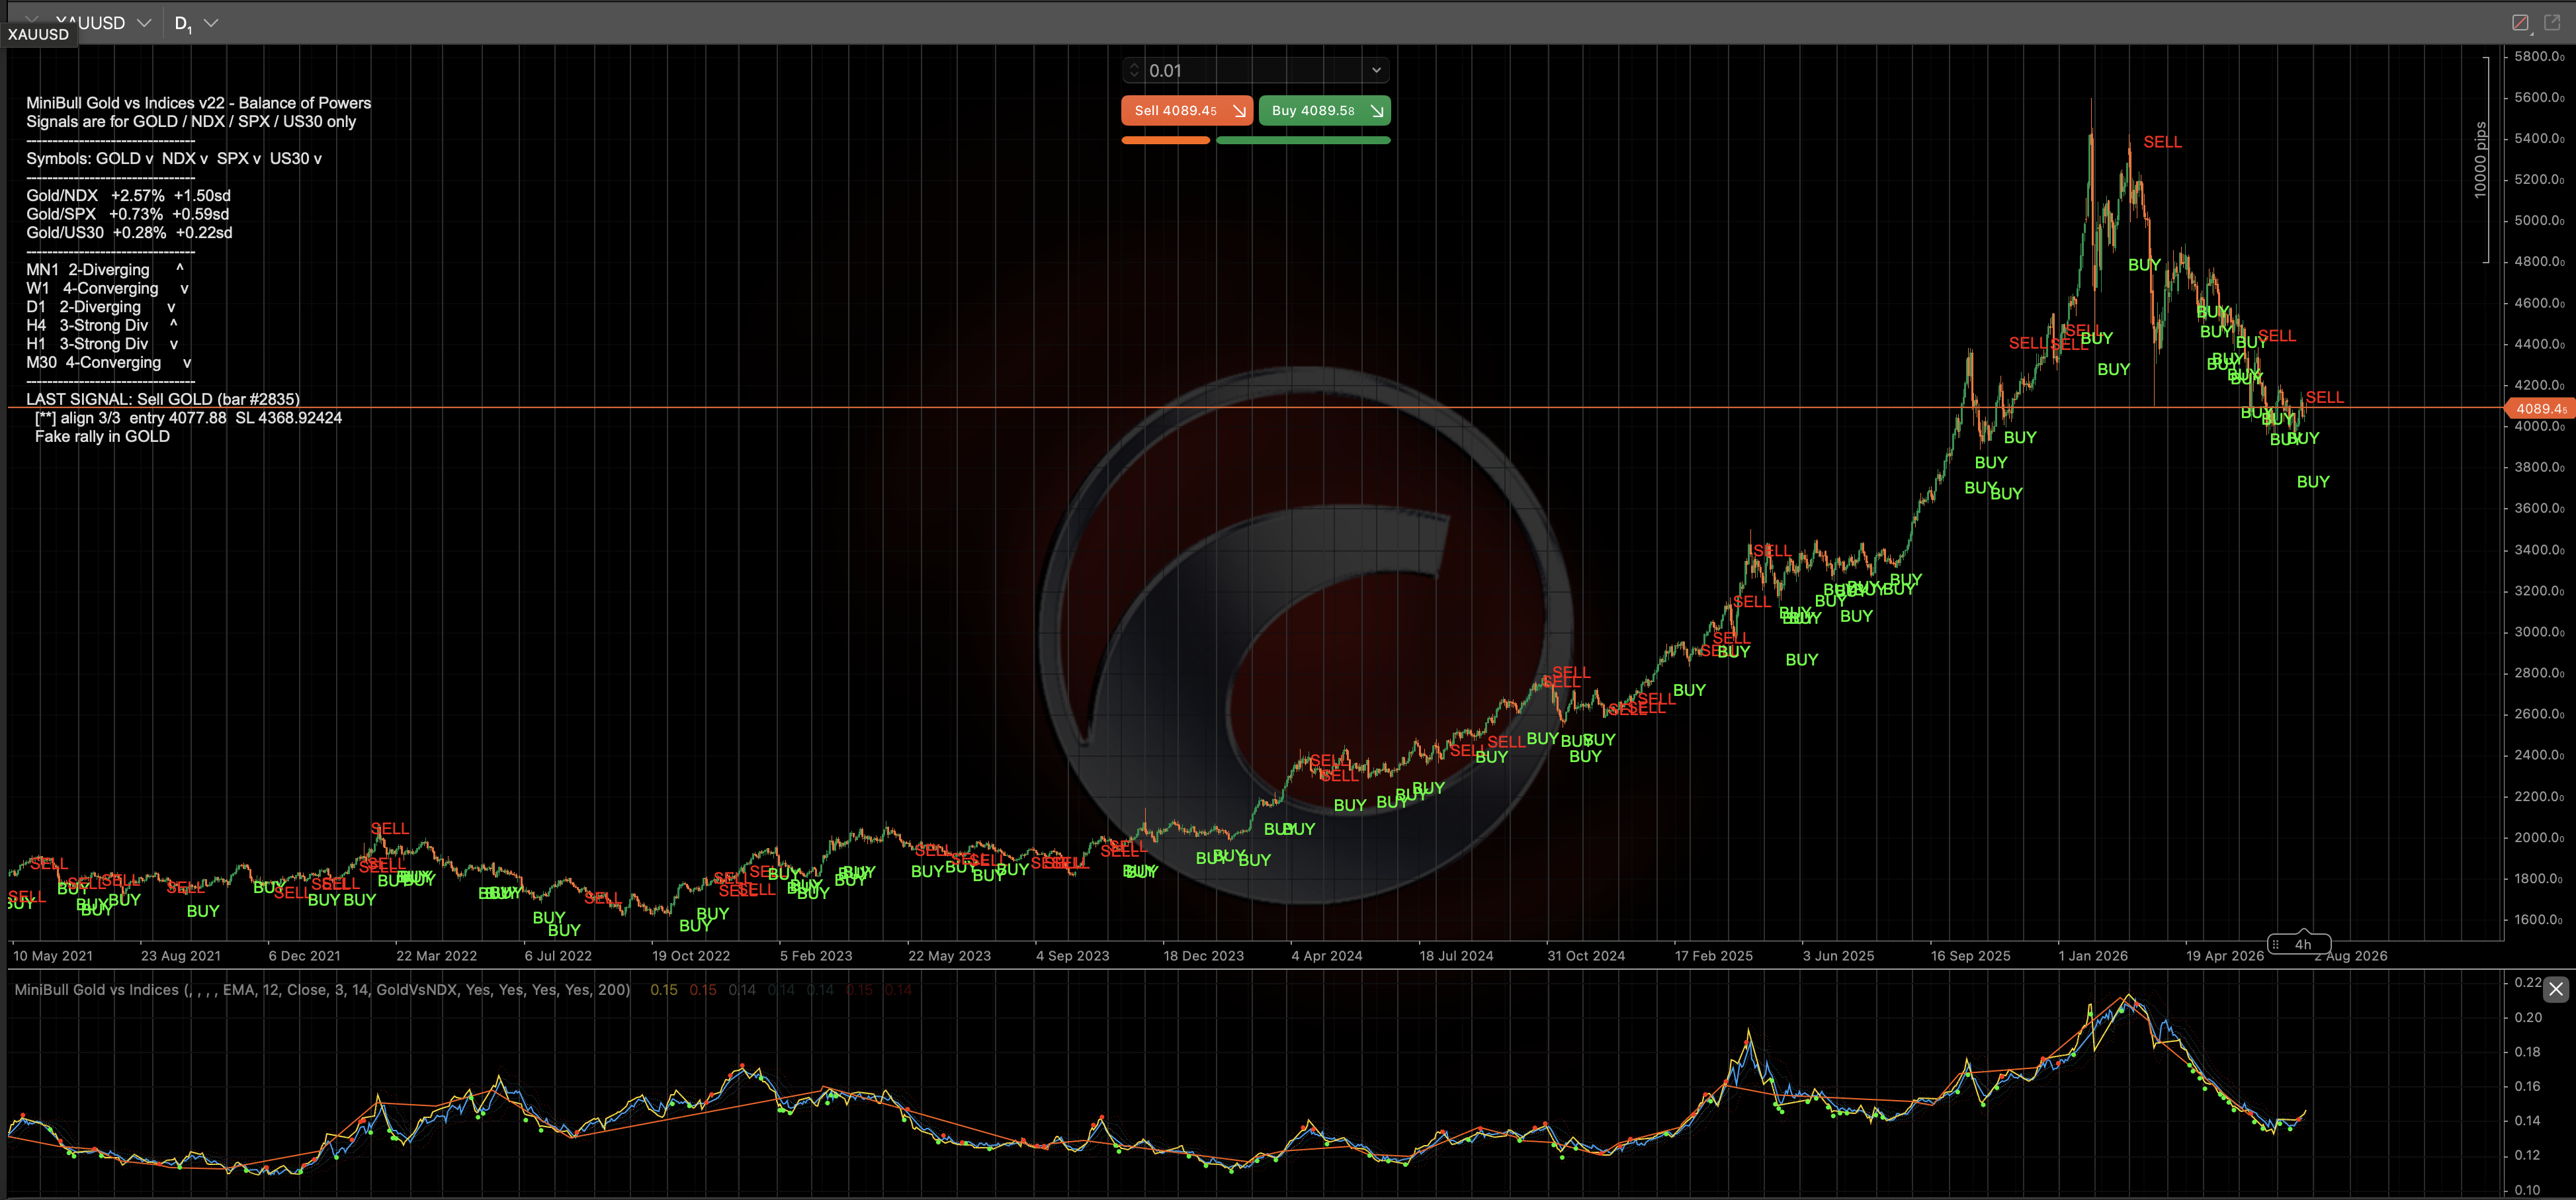Screen dimensions: 2576x1200
Task: Click the Gold/SPX +0.73% reading
Action: click(x=127, y=214)
